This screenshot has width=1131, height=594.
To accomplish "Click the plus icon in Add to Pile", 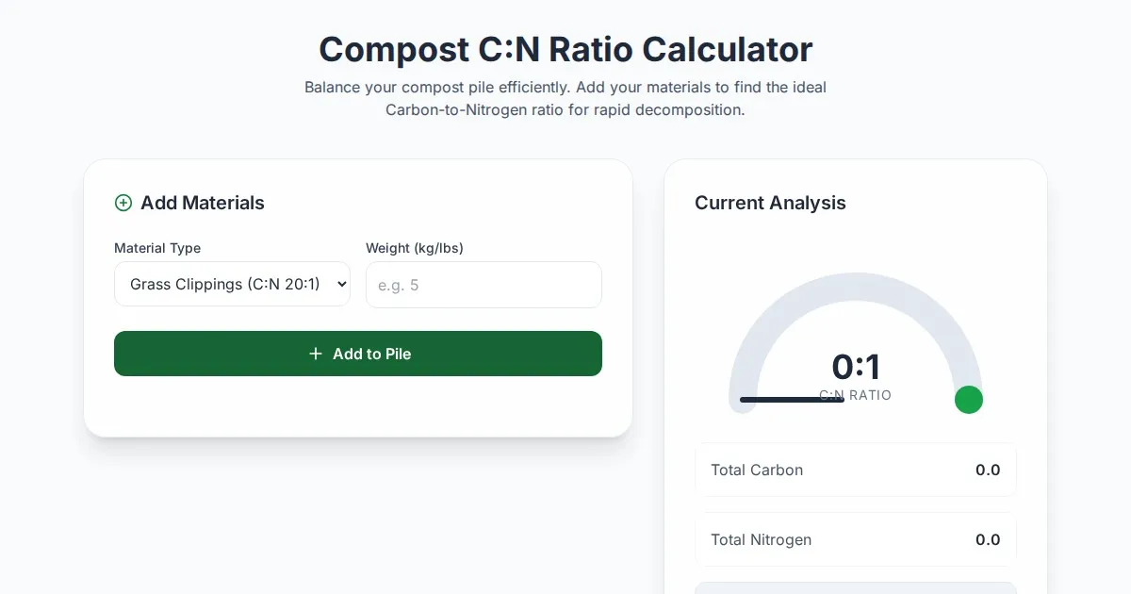I will coord(316,354).
